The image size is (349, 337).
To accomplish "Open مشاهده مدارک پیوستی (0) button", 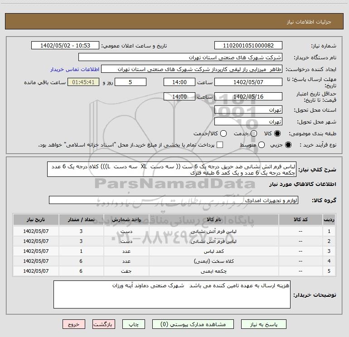I will click(193, 324).
